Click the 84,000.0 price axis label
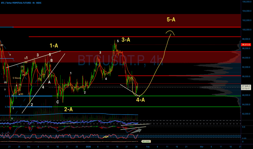The width and height of the screenshot is (253, 149). 247,104
